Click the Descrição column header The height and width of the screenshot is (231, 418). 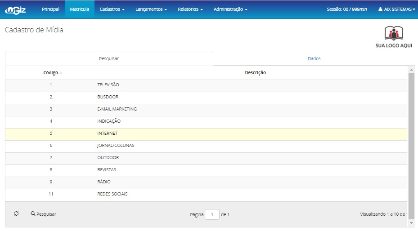(x=255, y=73)
